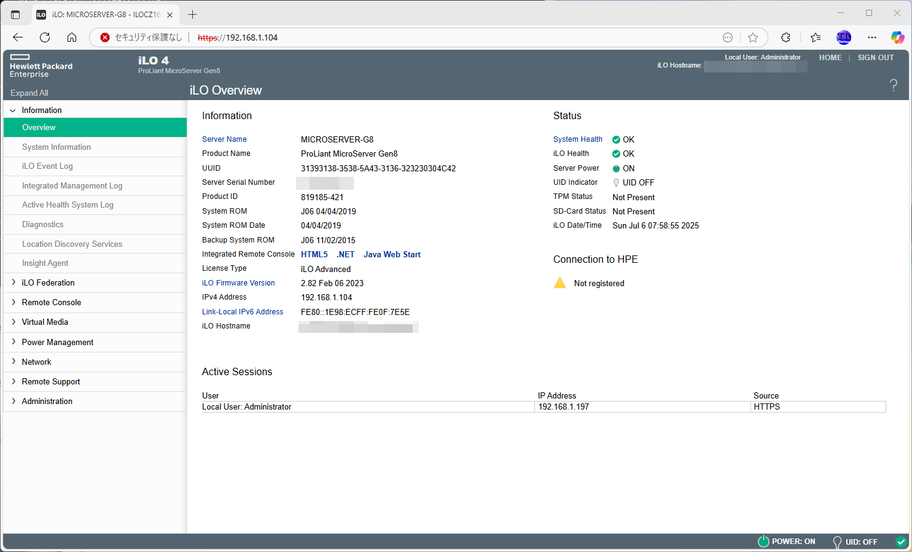Expand the iLO Federation menu

click(48, 282)
